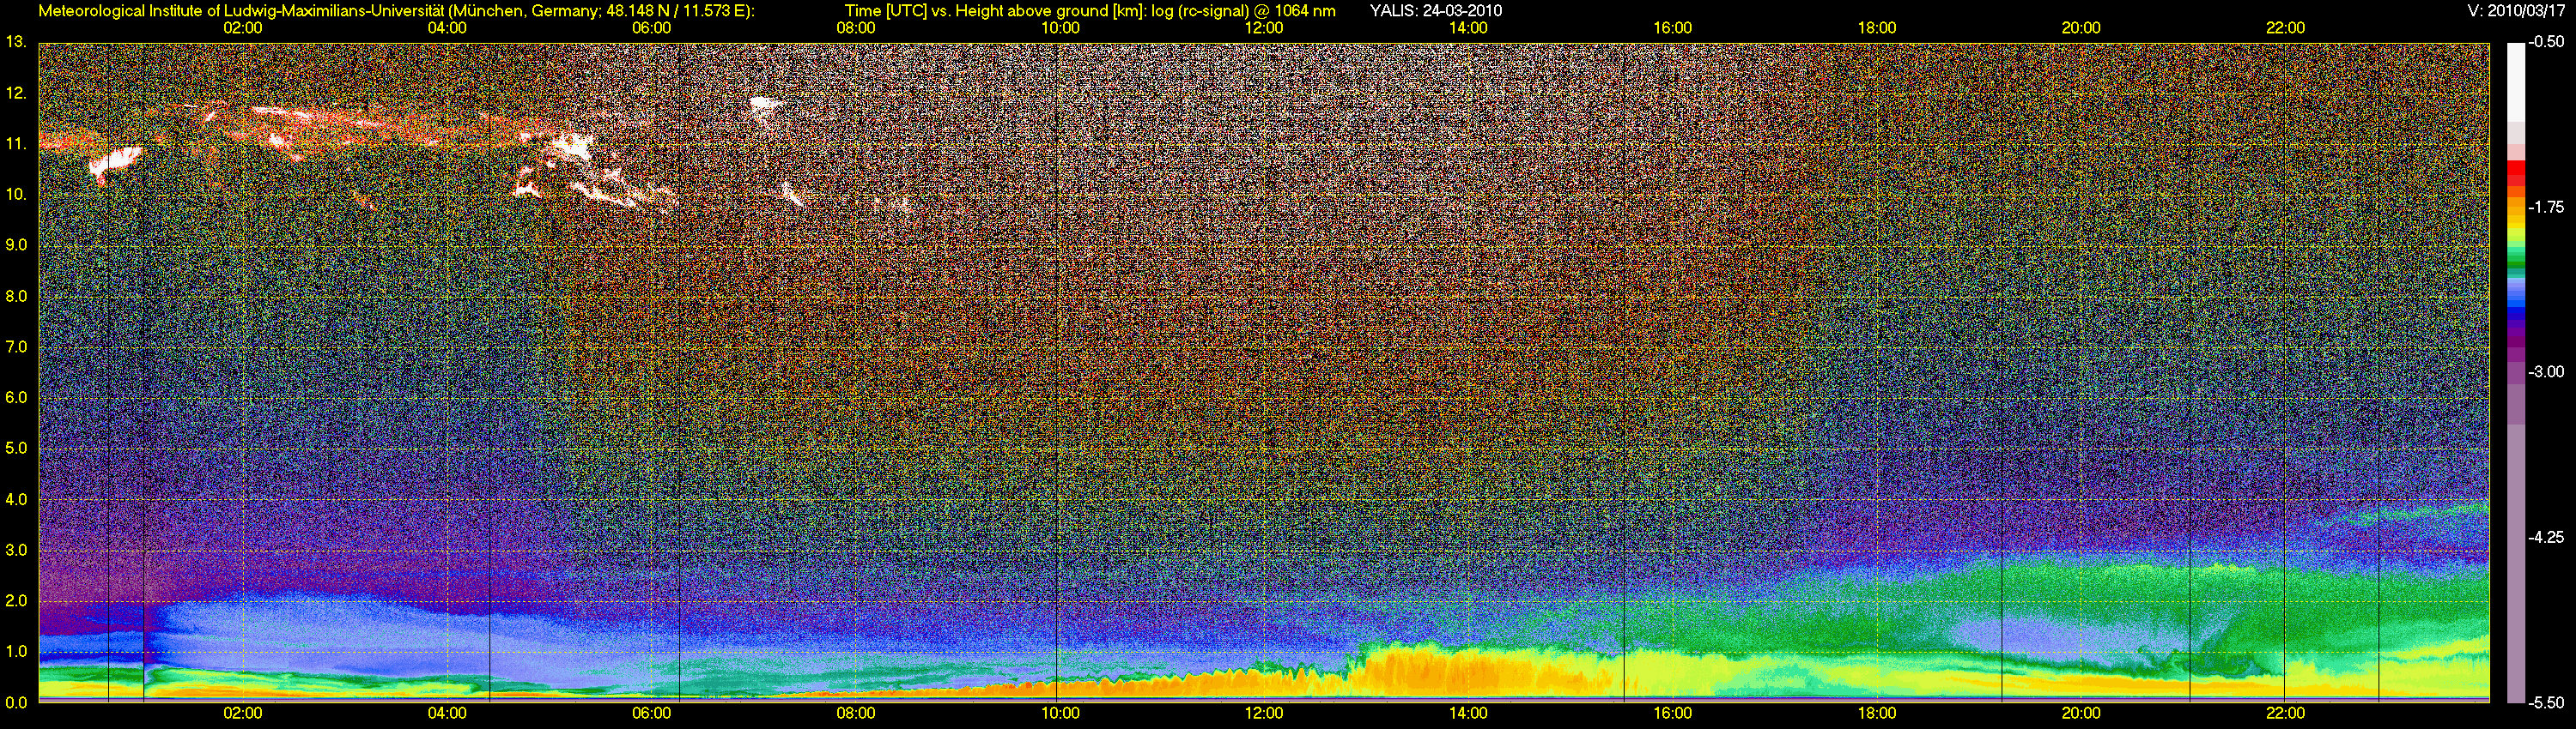Click the 4.0 height axis label
Screen dimensions: 2576x729
click(15, 499)
